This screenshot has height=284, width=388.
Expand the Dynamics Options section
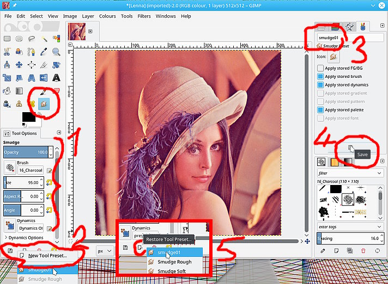[x=23, y=238]
